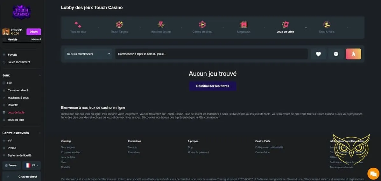Image resolution: width=381 pixels, height=181 pixels.
Task: Open Favoris in the sidebar
Action: [x=12, y=55]
